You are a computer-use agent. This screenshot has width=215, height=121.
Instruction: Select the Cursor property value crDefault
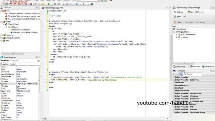20,96
